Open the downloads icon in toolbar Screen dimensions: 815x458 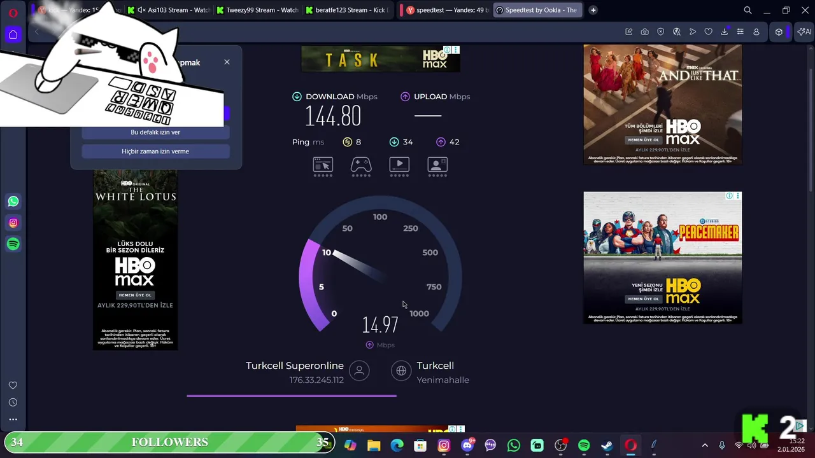(725, 32)
